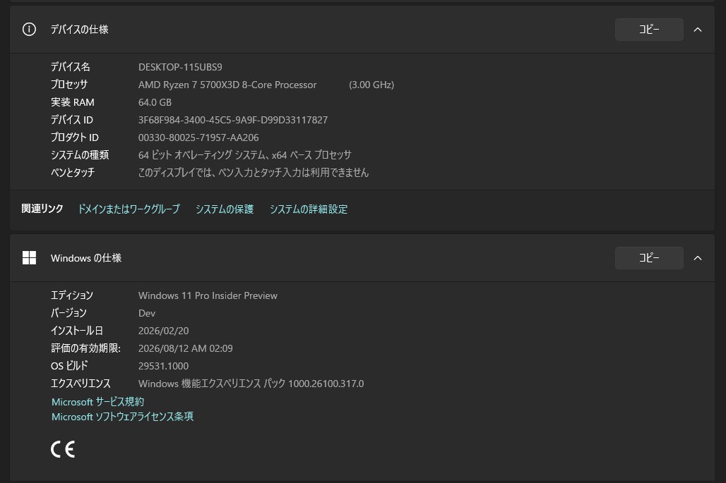This screenshot has height=483, width=726.
Task: Open ドメインまたはワークグループ link
Action: tap(129, 209)
